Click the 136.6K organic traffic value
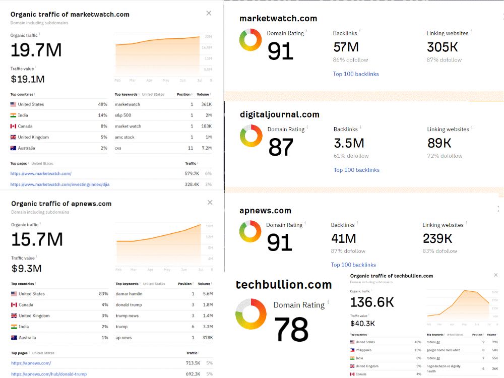Viewport: 504px width, 378px height. (x=372, y=302)
